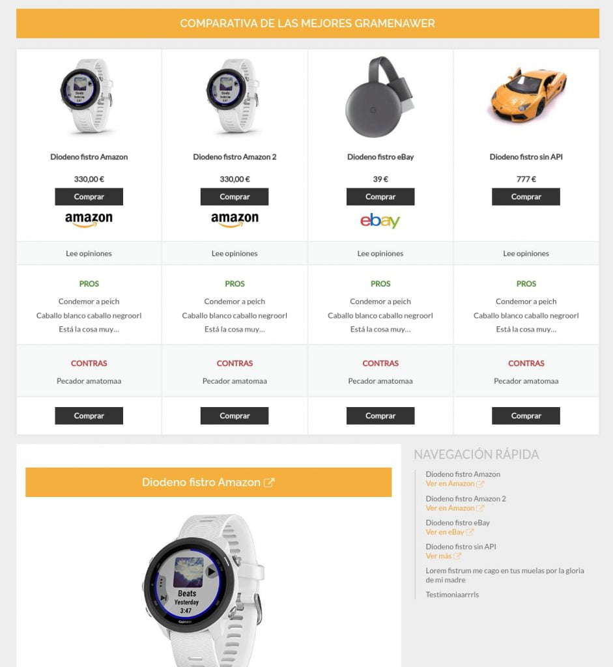Click the top Comprar button for the 777 € product
Image resolution: width=613 pixels, height=667 pixels.
(x=526, y=197)
